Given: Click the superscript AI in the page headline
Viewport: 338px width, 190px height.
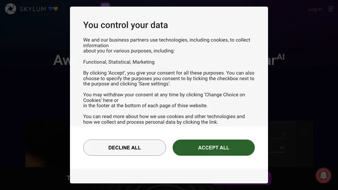Looking at the screenshot, I should click(x=281, y=57).
